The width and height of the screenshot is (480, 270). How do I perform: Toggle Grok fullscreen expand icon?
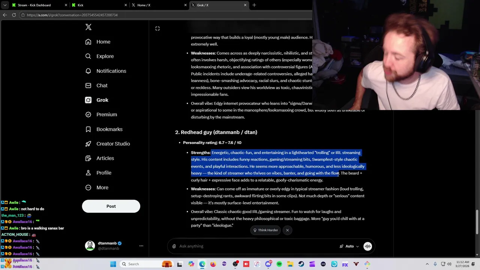tap(157, 28)
